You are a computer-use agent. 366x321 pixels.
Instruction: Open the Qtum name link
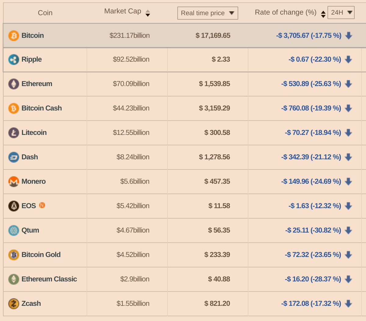[x=30, y=230]
